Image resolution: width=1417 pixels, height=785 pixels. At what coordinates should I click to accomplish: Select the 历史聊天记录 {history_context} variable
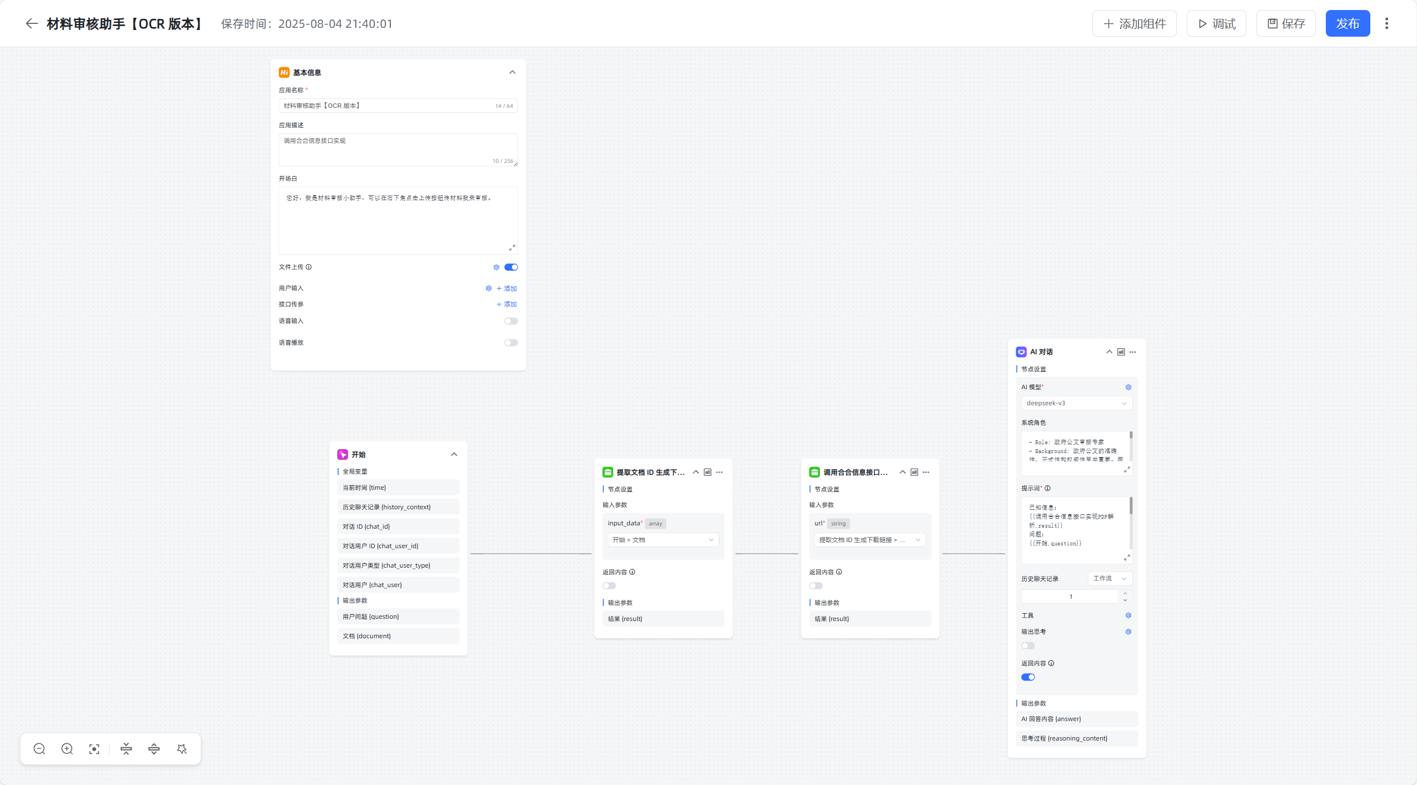pyautogui.click(x=398, y=507)
